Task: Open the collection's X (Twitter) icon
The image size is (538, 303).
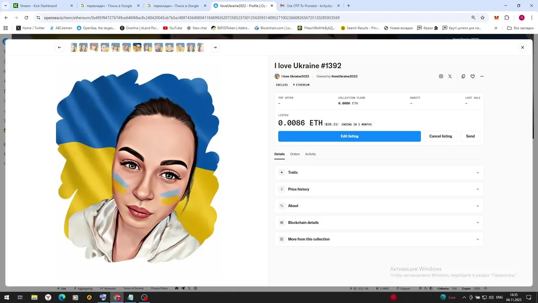Action: click(x=450, y=77)
